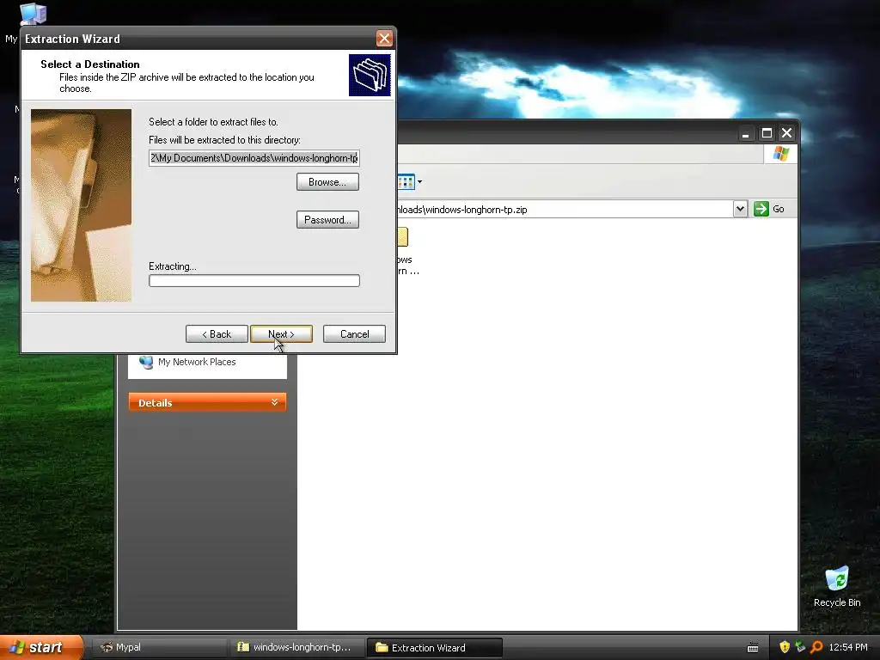Switch to windows-longhorn-tp taskbar button
Image resolution: width=880 pixels, height=660 pixels.
pyautogui.click(x=296, y=647)
